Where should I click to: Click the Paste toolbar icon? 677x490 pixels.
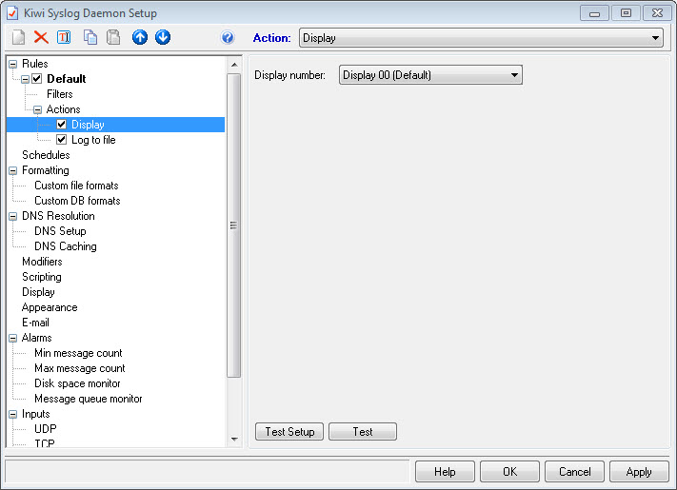pos(113,38)
